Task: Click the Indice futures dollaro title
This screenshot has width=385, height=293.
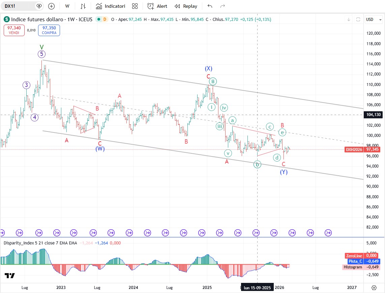Action: coord(52,20)
